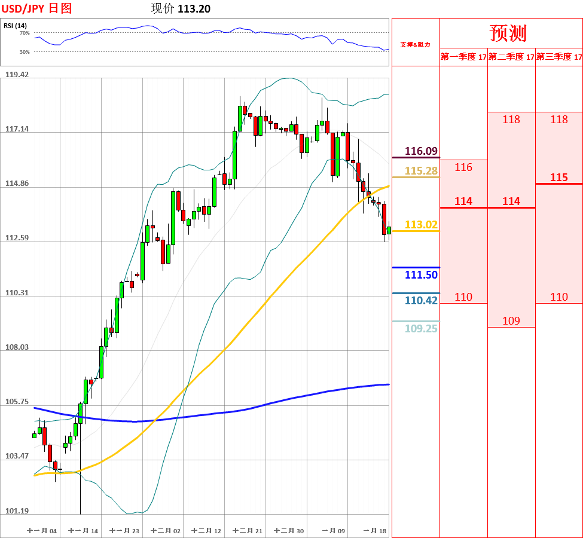Image resolution: width=583 pixels, height=538 pixels.
Task: Click the 支撑&阻力 column header
Action: pyautogui.click(x=416, y=45)
